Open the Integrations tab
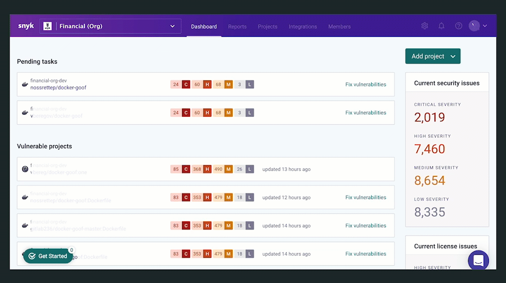Screen dimensions: 506x283 coord(303,27)
